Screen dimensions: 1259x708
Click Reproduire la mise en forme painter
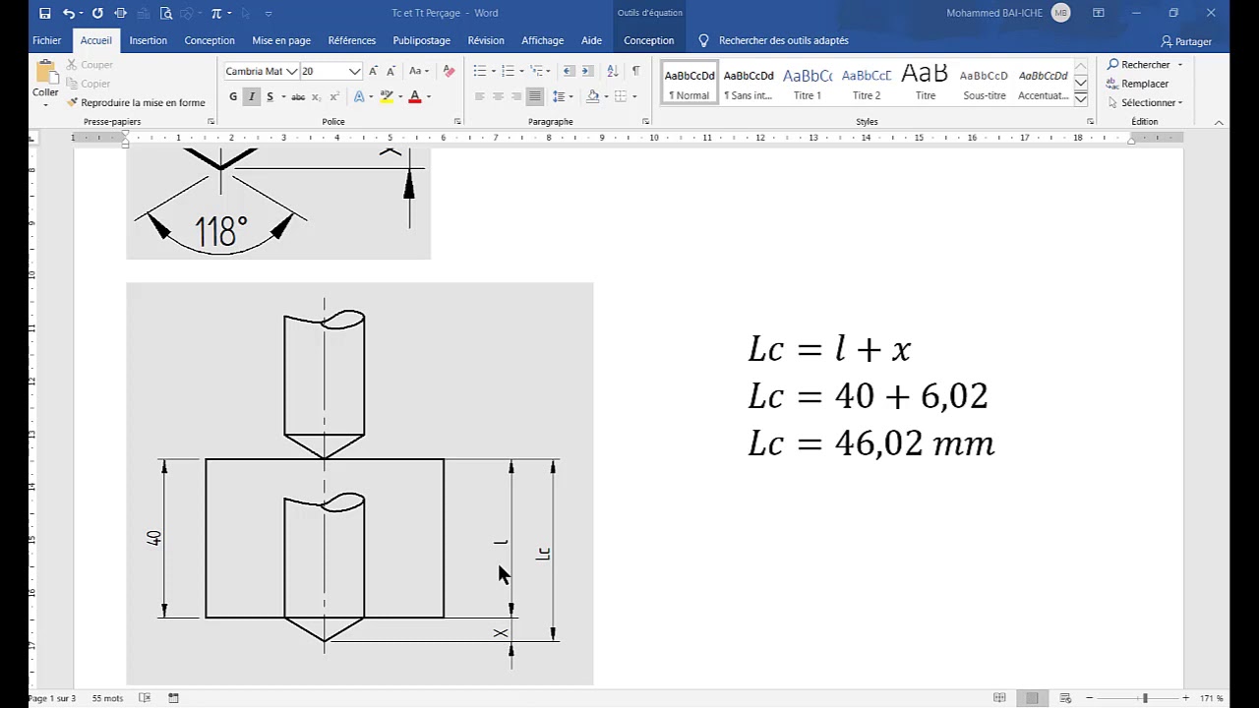coord(136,102)
